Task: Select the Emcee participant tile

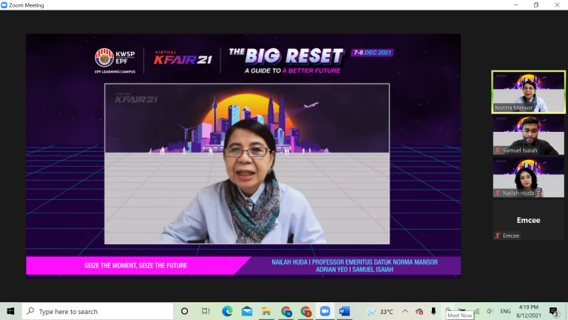Action: click(528, 221)
